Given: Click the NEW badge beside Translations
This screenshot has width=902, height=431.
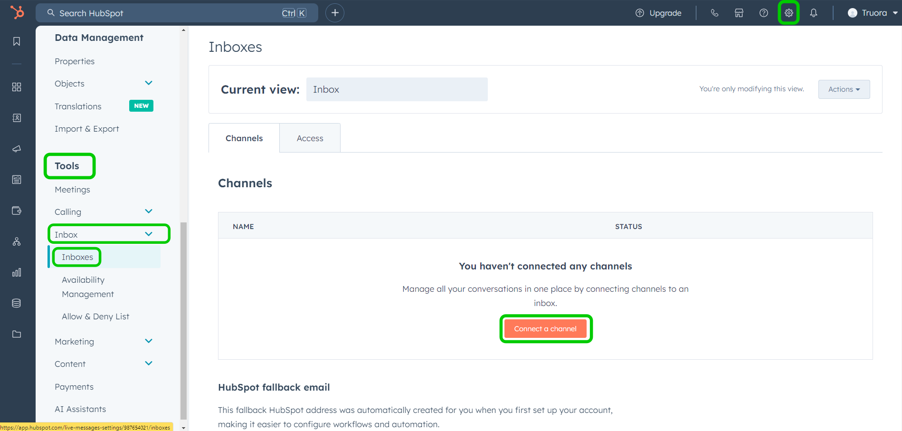Looking at the screenshot, I should (x=141, y=106).
